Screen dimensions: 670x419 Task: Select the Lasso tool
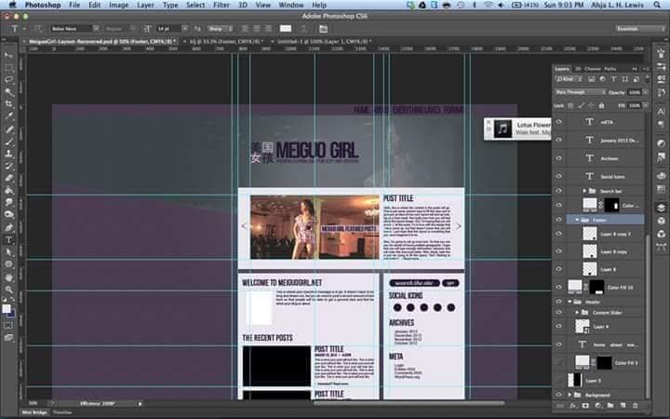pos(8,79)
